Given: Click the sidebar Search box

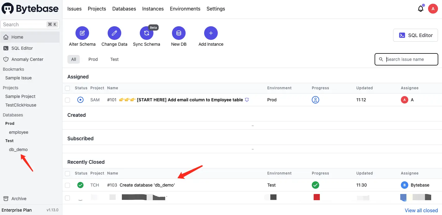Looking at the screenshot, I should [30, 24].
